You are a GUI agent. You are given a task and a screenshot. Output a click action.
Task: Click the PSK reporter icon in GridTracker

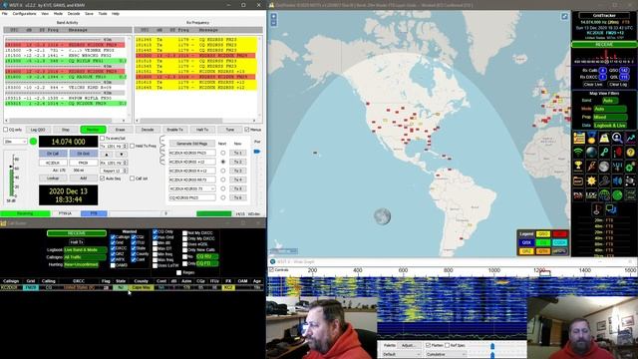(x=578, y=195)
